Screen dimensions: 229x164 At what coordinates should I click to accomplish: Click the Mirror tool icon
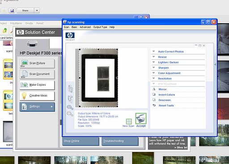[x=154, y=89]
